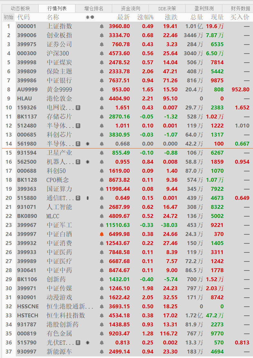This screenshot has width=253, height=358.
Task: Click the alert bell icon for 上证指数
Action: 102,26
